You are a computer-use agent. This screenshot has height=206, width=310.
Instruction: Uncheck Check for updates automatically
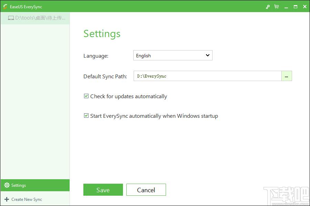[x=86, y=96]
